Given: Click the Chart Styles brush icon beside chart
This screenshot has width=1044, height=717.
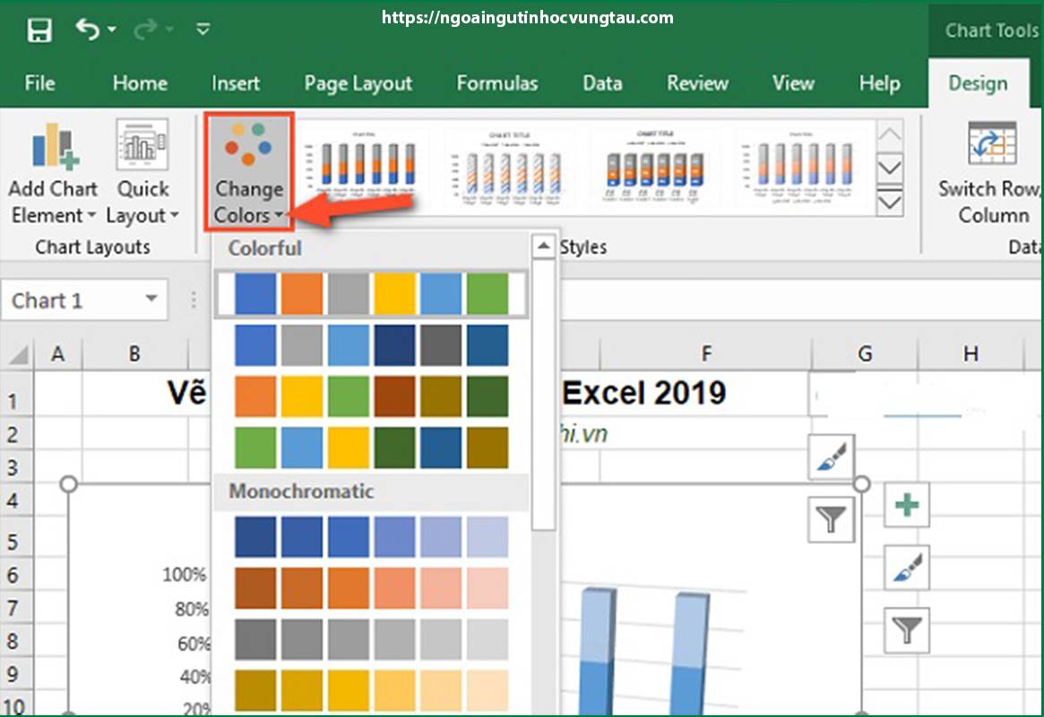Looking at the screenshot, I should (830, 456).
